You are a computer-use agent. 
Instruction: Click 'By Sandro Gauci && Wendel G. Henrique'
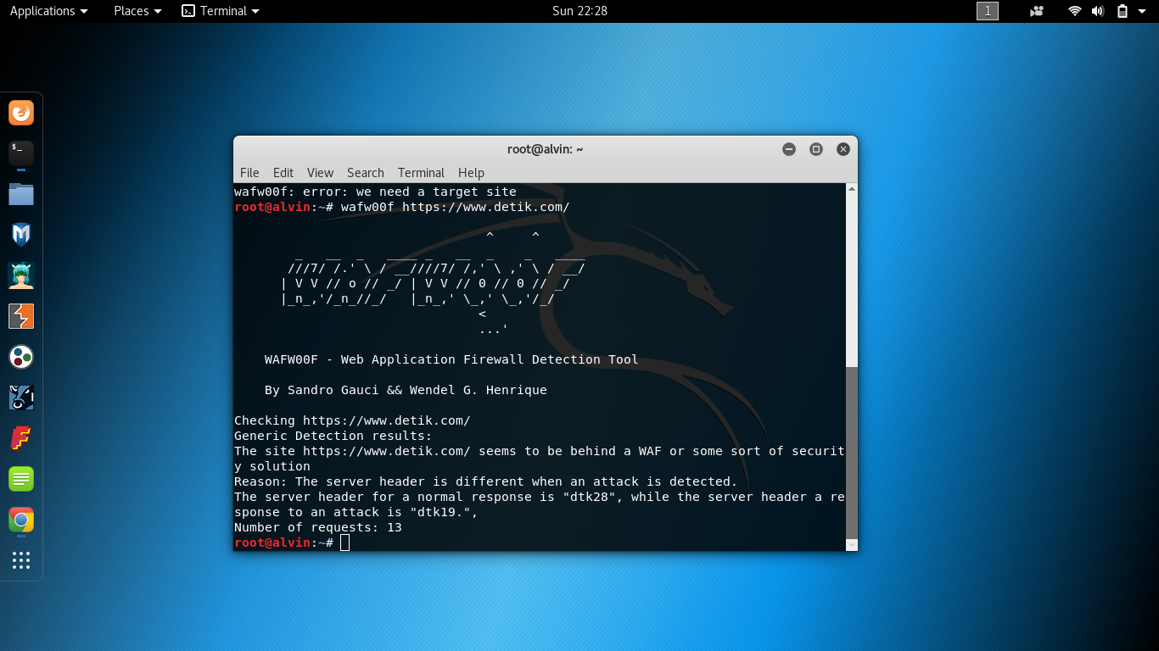coord(406,390)
